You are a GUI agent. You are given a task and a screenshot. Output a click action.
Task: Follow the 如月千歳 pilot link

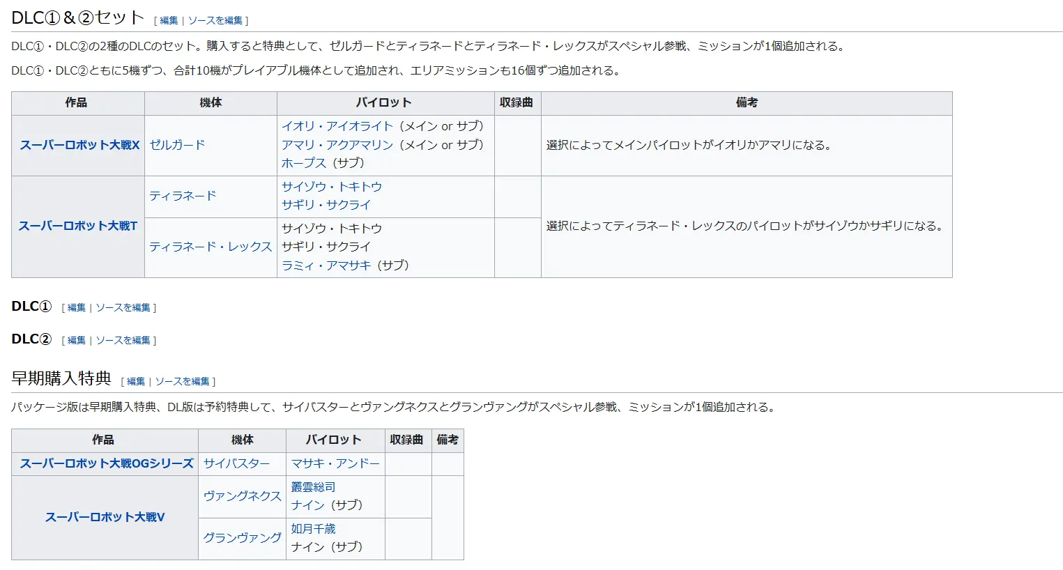tap(313, 529)
